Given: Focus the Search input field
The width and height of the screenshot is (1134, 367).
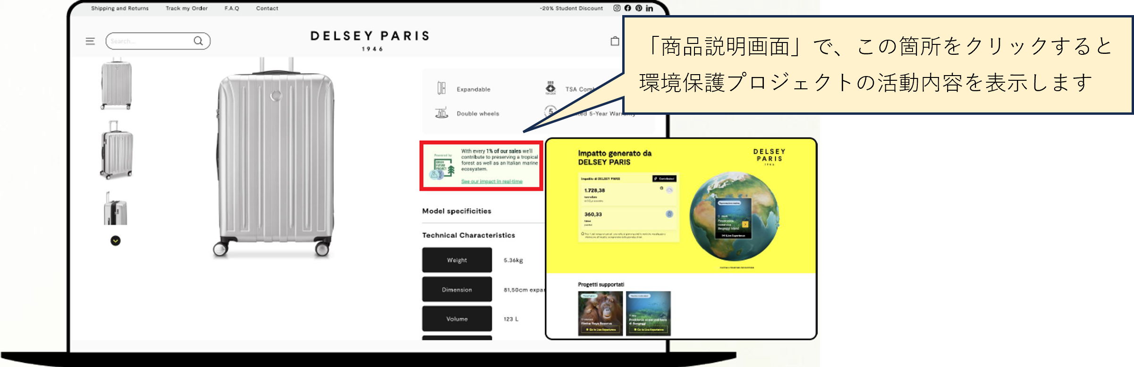Looking at the screenshot, I should 158,41.
